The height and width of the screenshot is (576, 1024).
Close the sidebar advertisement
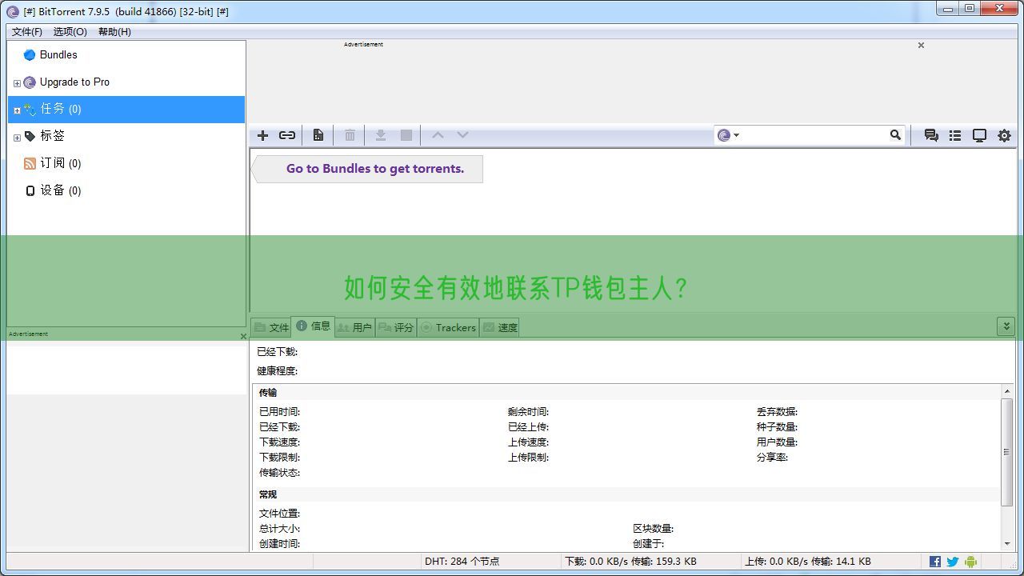[x=243, y=336]
